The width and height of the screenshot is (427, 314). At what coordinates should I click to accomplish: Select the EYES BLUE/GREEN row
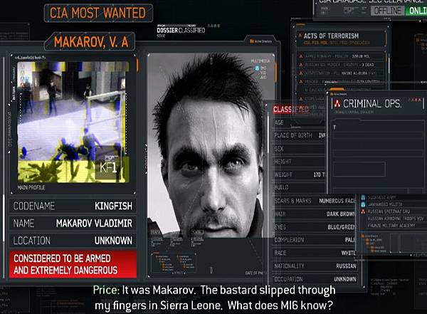[315, 227]
